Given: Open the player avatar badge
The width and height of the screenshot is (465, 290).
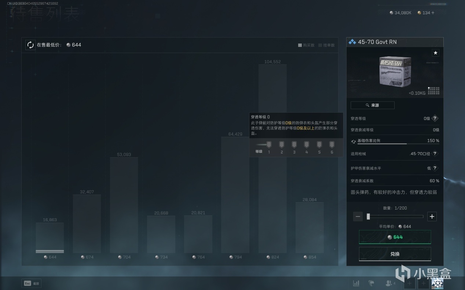Looking at the screenshot, I should pos(437,283).
